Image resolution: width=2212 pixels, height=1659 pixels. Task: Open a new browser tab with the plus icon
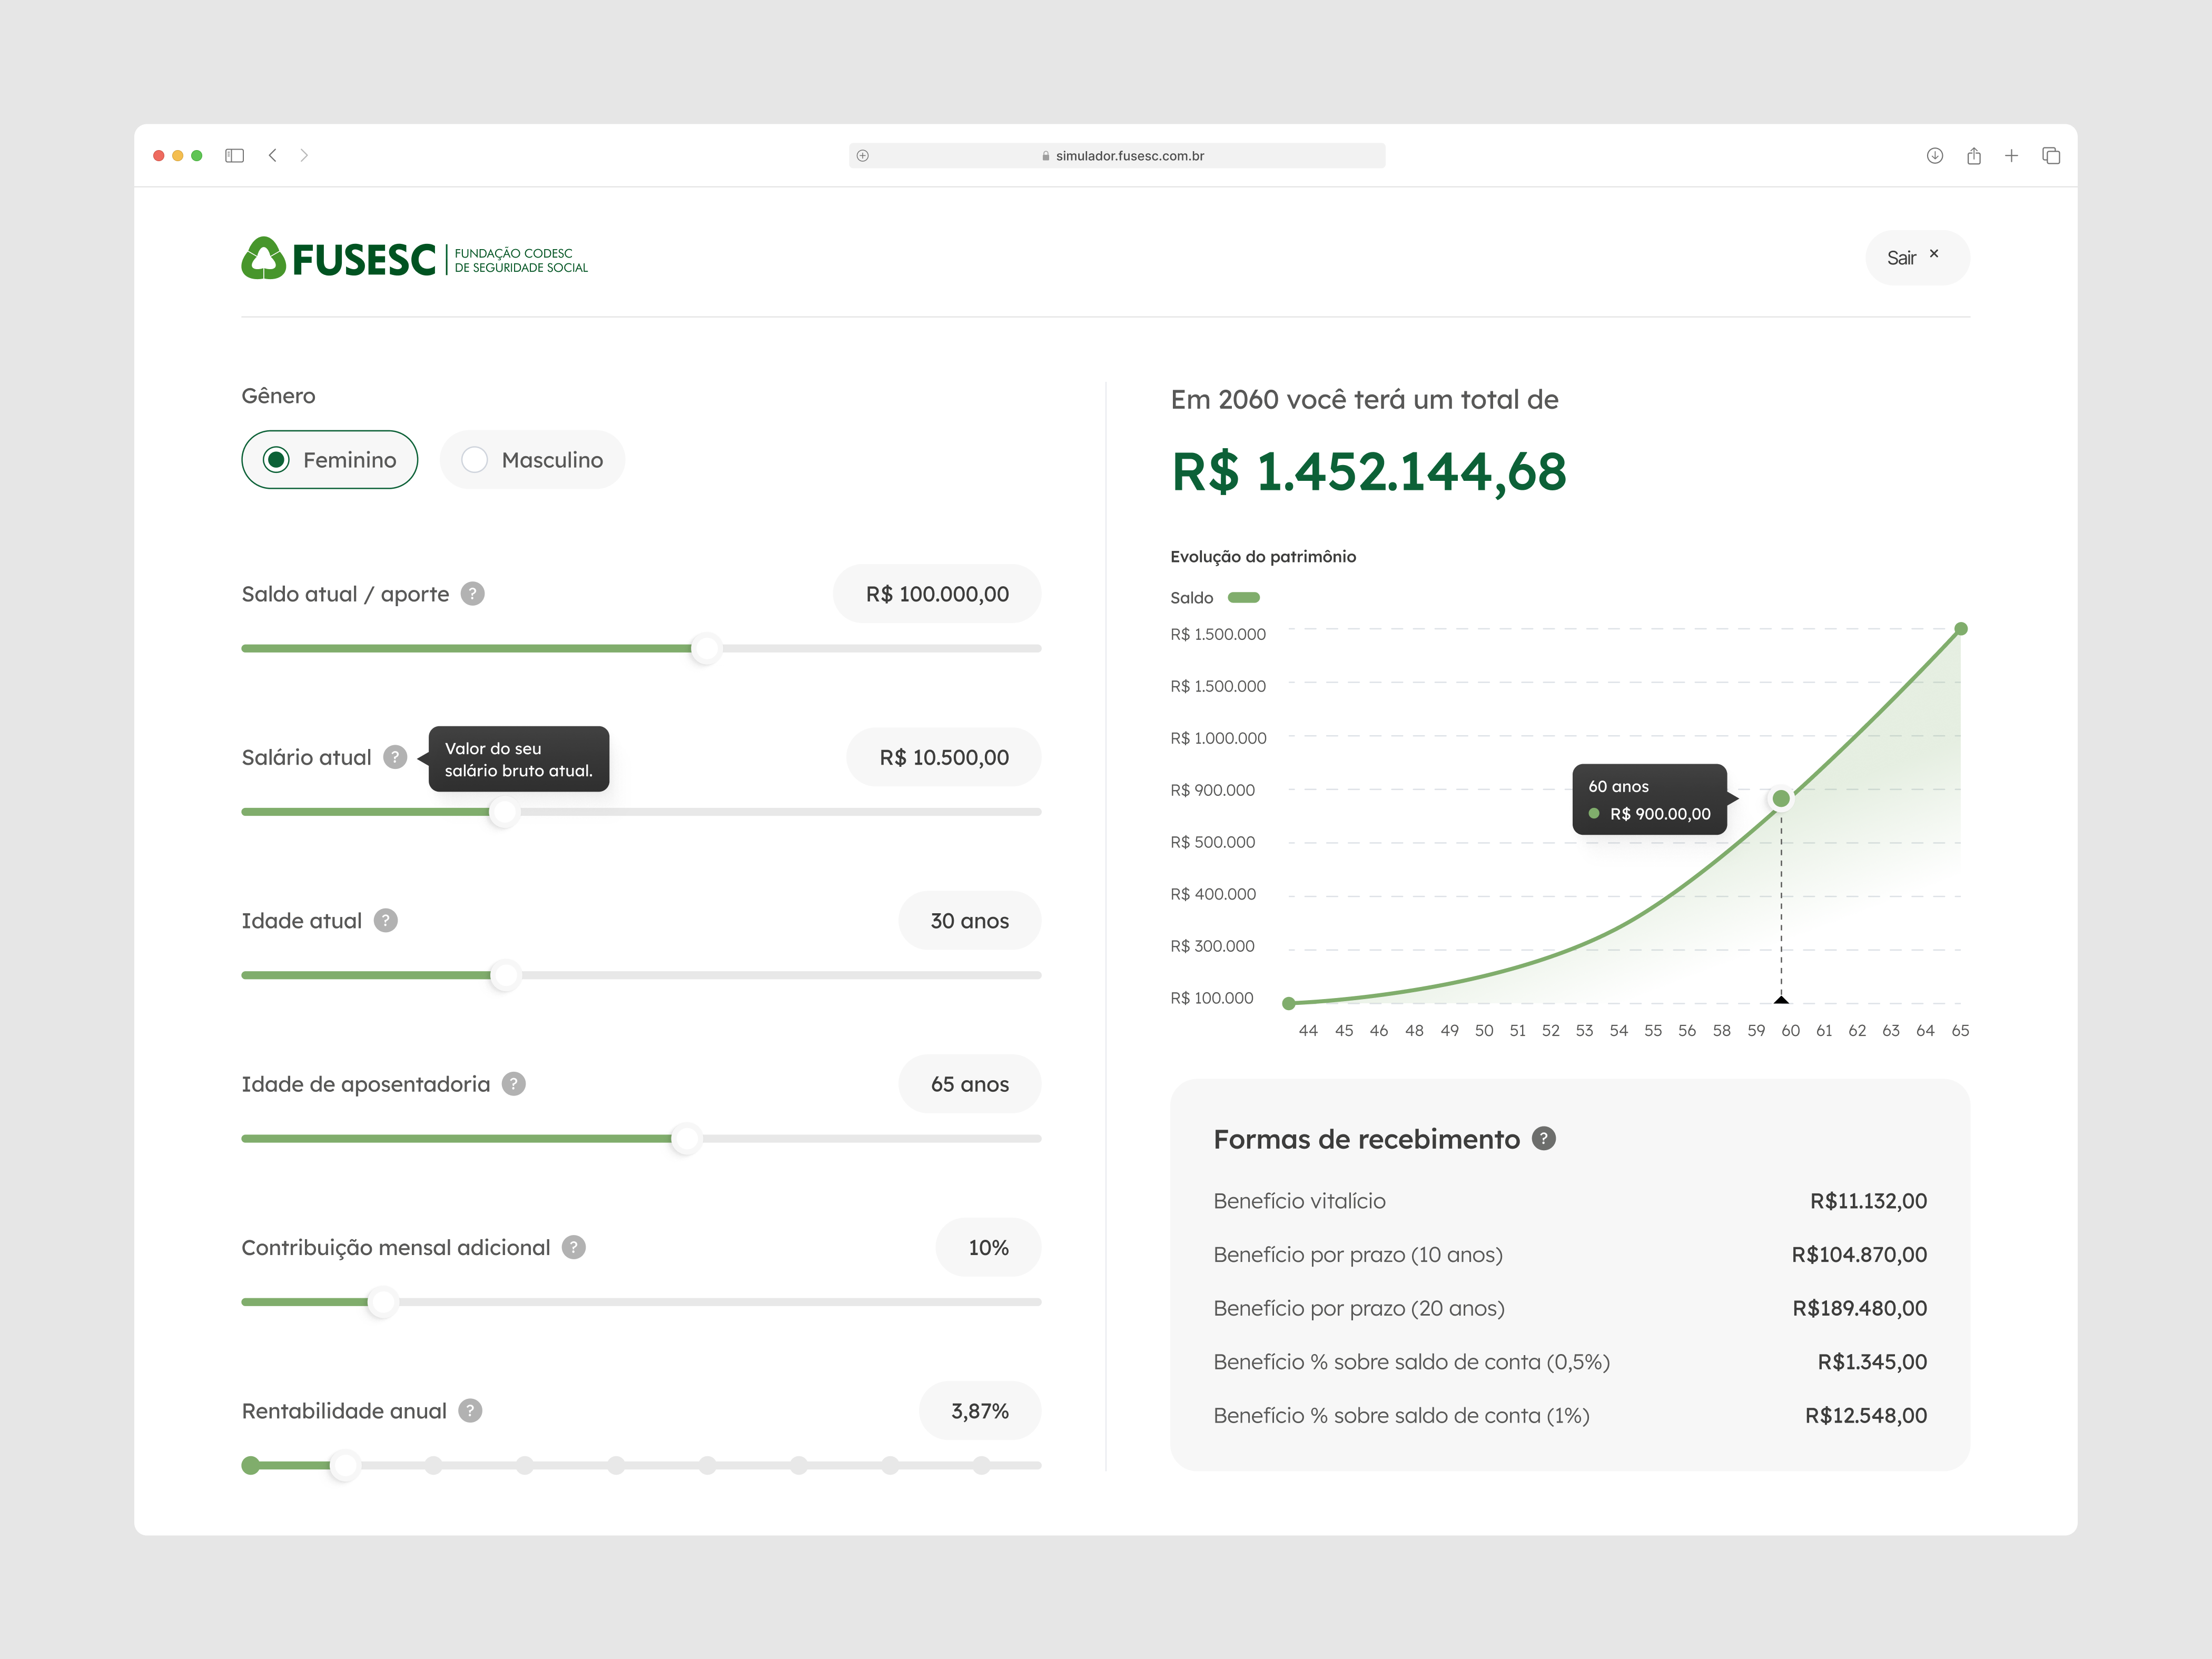point(2012,155)
